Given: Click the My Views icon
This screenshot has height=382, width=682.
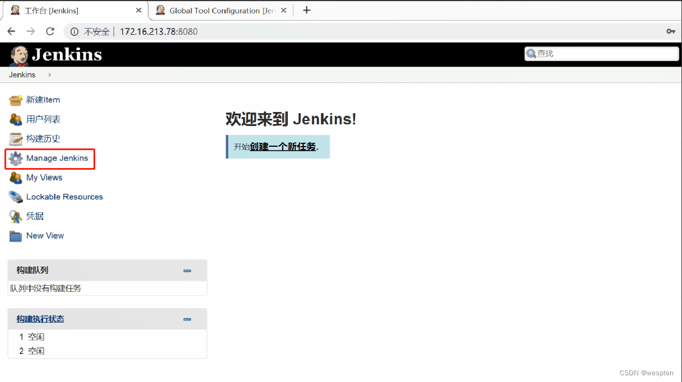Looking at the screenshot, I should pos(16,178).
